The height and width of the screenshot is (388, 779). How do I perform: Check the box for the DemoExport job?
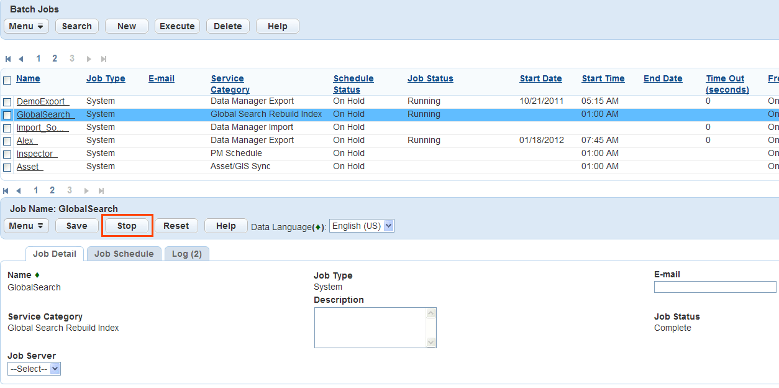click(7, 102)
